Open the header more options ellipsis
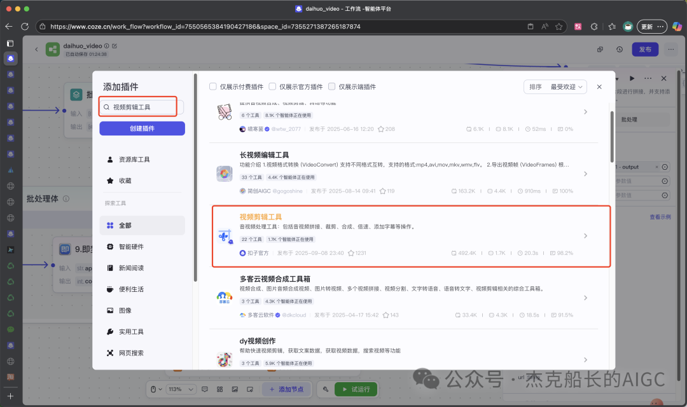Screen dimensions: 687x407 pyautogui.click(x=671, y=50)
